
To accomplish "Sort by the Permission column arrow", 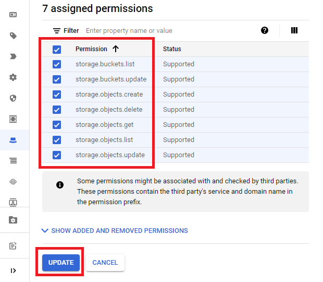I will (116, 49).
